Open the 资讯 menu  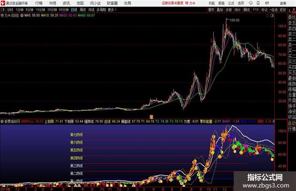(x=66, y=3)
